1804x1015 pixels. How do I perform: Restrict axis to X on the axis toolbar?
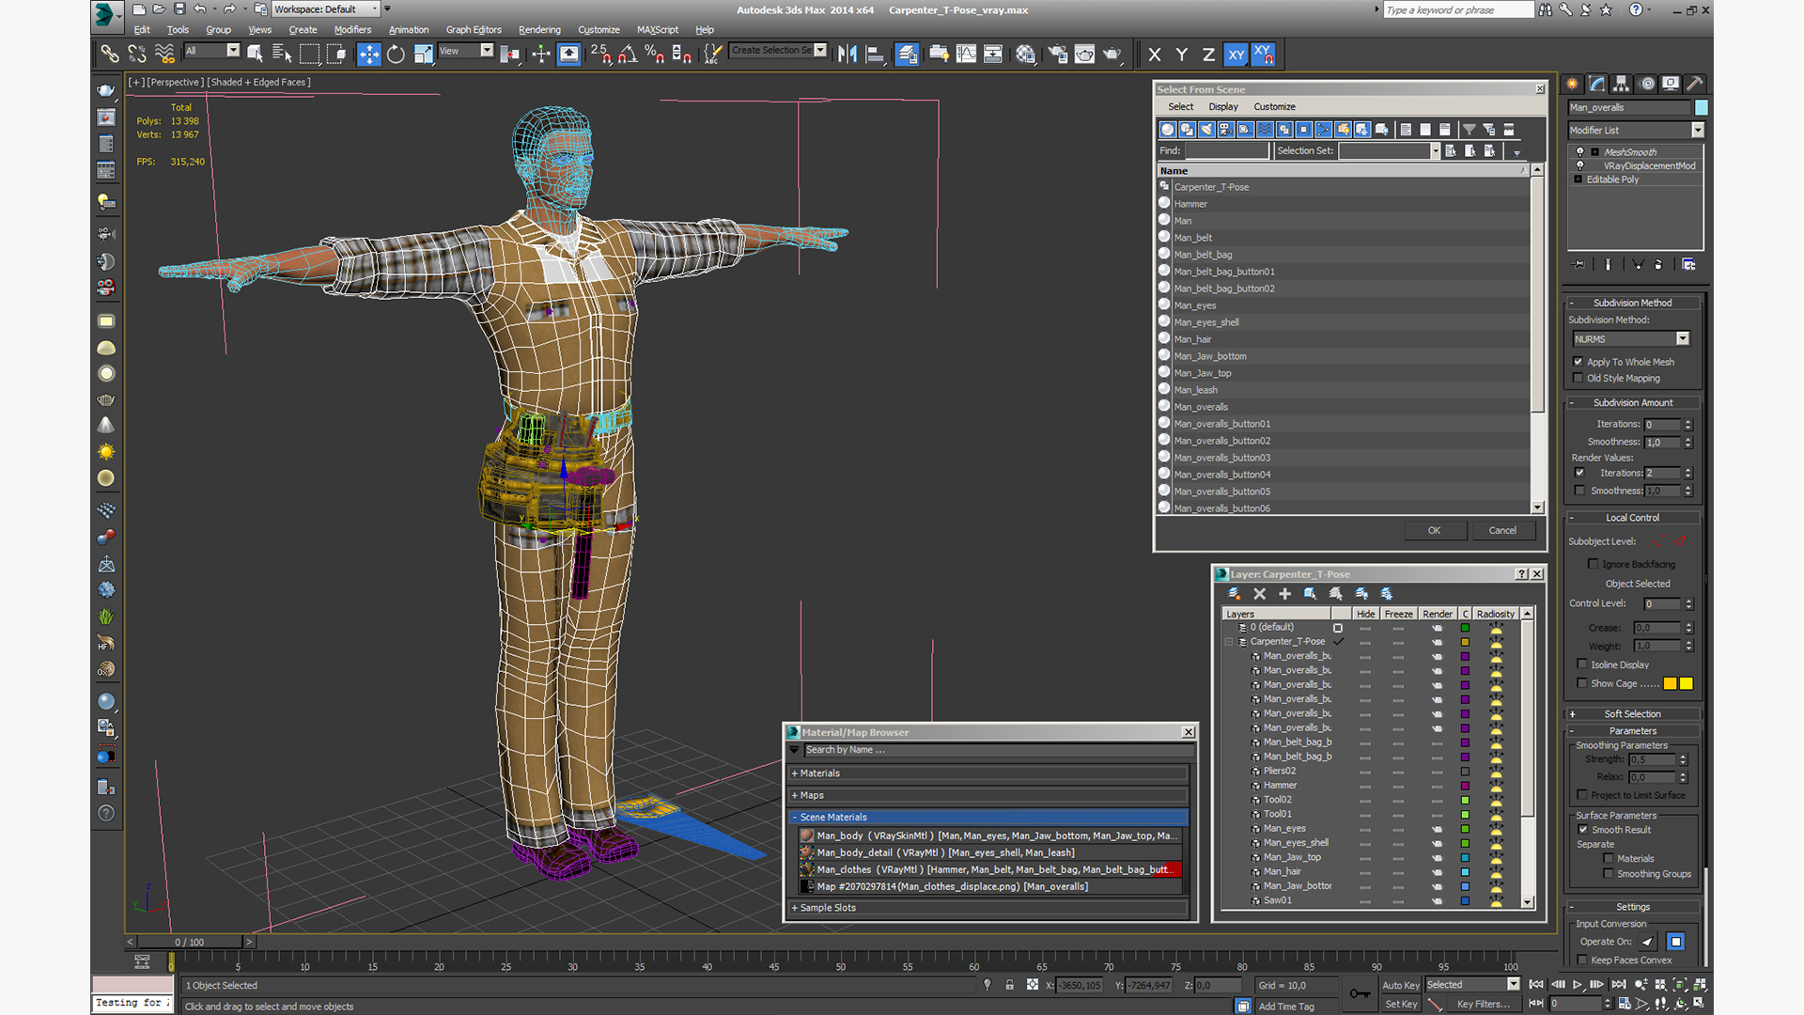1155,55
